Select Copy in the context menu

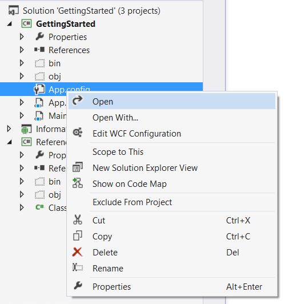(172, 237)
